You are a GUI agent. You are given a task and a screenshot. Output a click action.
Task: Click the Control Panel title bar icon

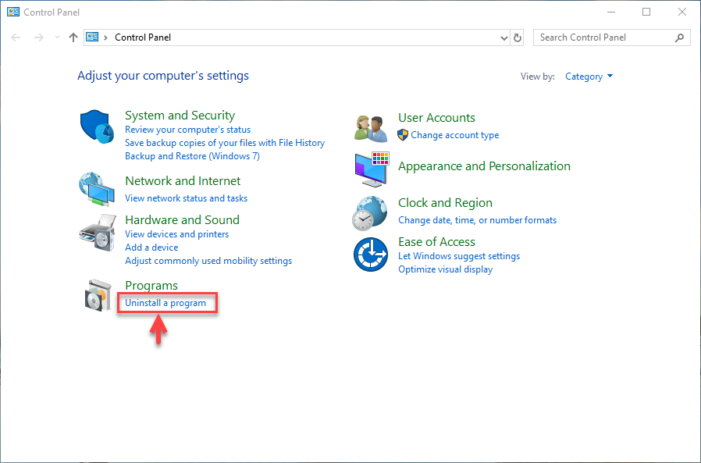click(13, 12)
